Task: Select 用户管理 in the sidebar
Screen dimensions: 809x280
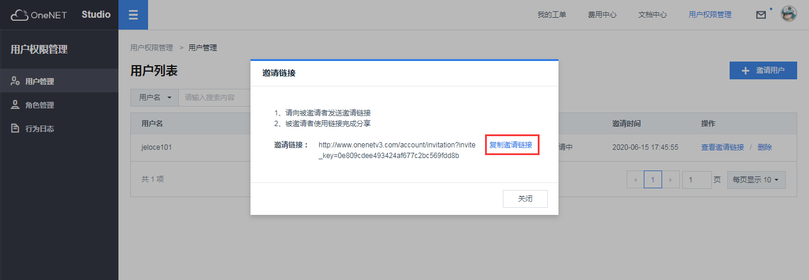Action: pyautogui.click(x=59, y=81)
